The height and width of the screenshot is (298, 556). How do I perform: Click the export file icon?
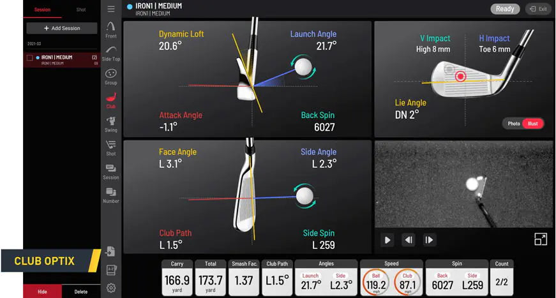[111, 251]
